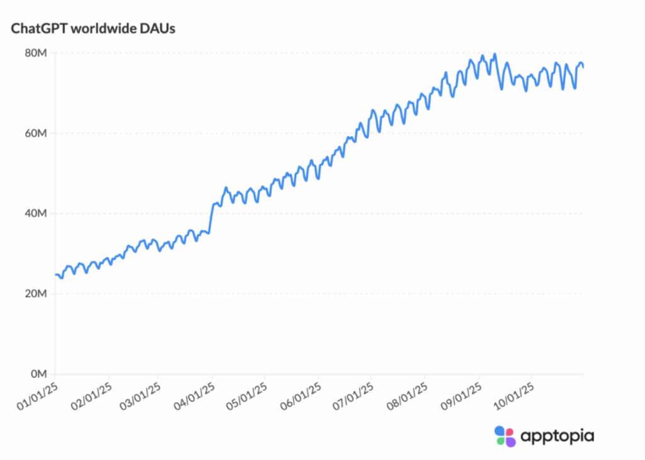Click the 40M y-axis label

pos(37,214)
